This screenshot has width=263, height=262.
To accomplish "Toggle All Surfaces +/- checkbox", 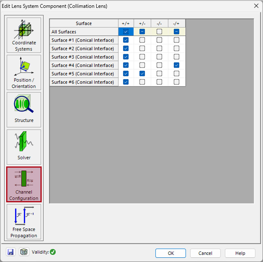I will 142,31.
